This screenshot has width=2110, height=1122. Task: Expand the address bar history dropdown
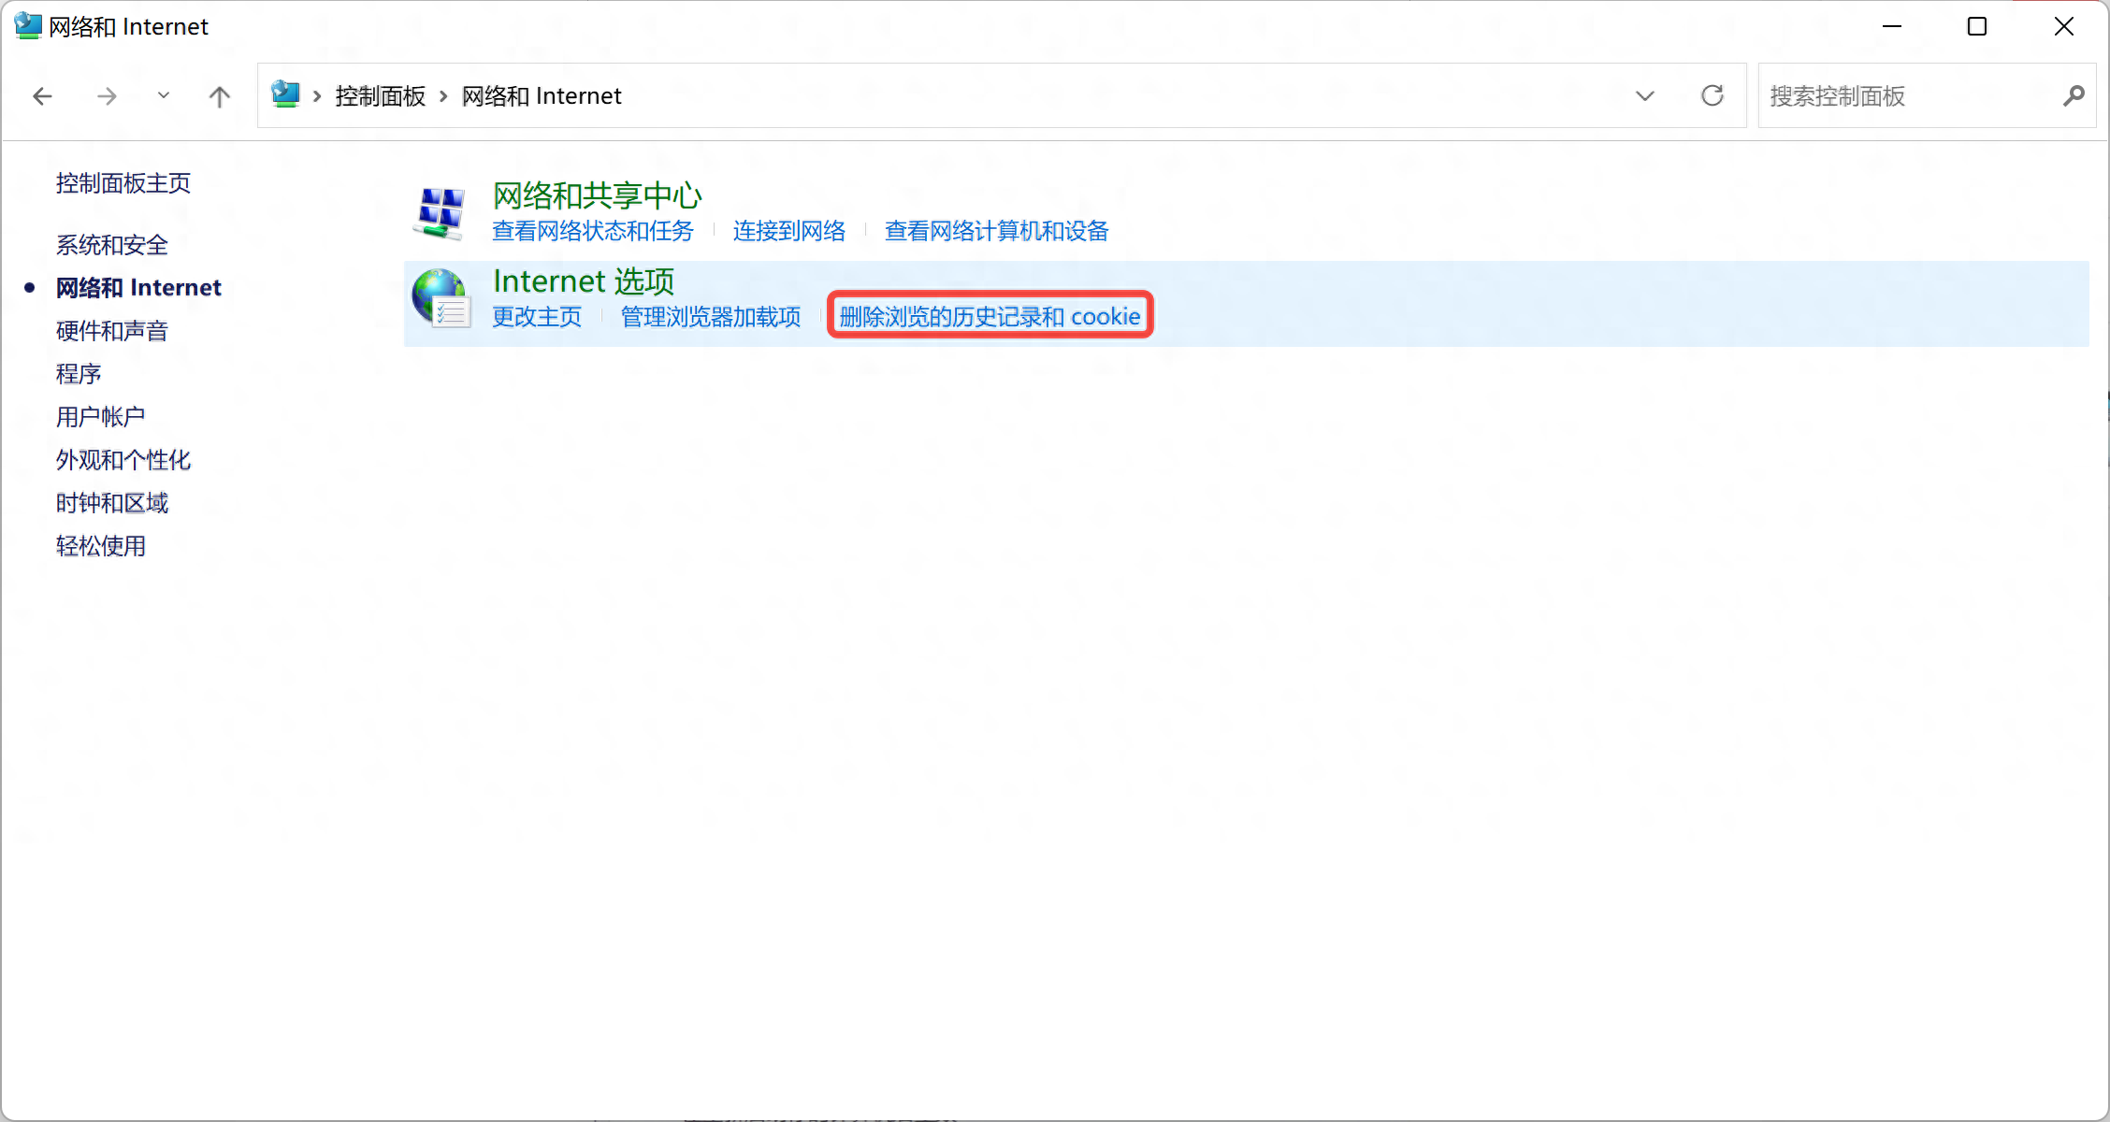(1644, 95)
